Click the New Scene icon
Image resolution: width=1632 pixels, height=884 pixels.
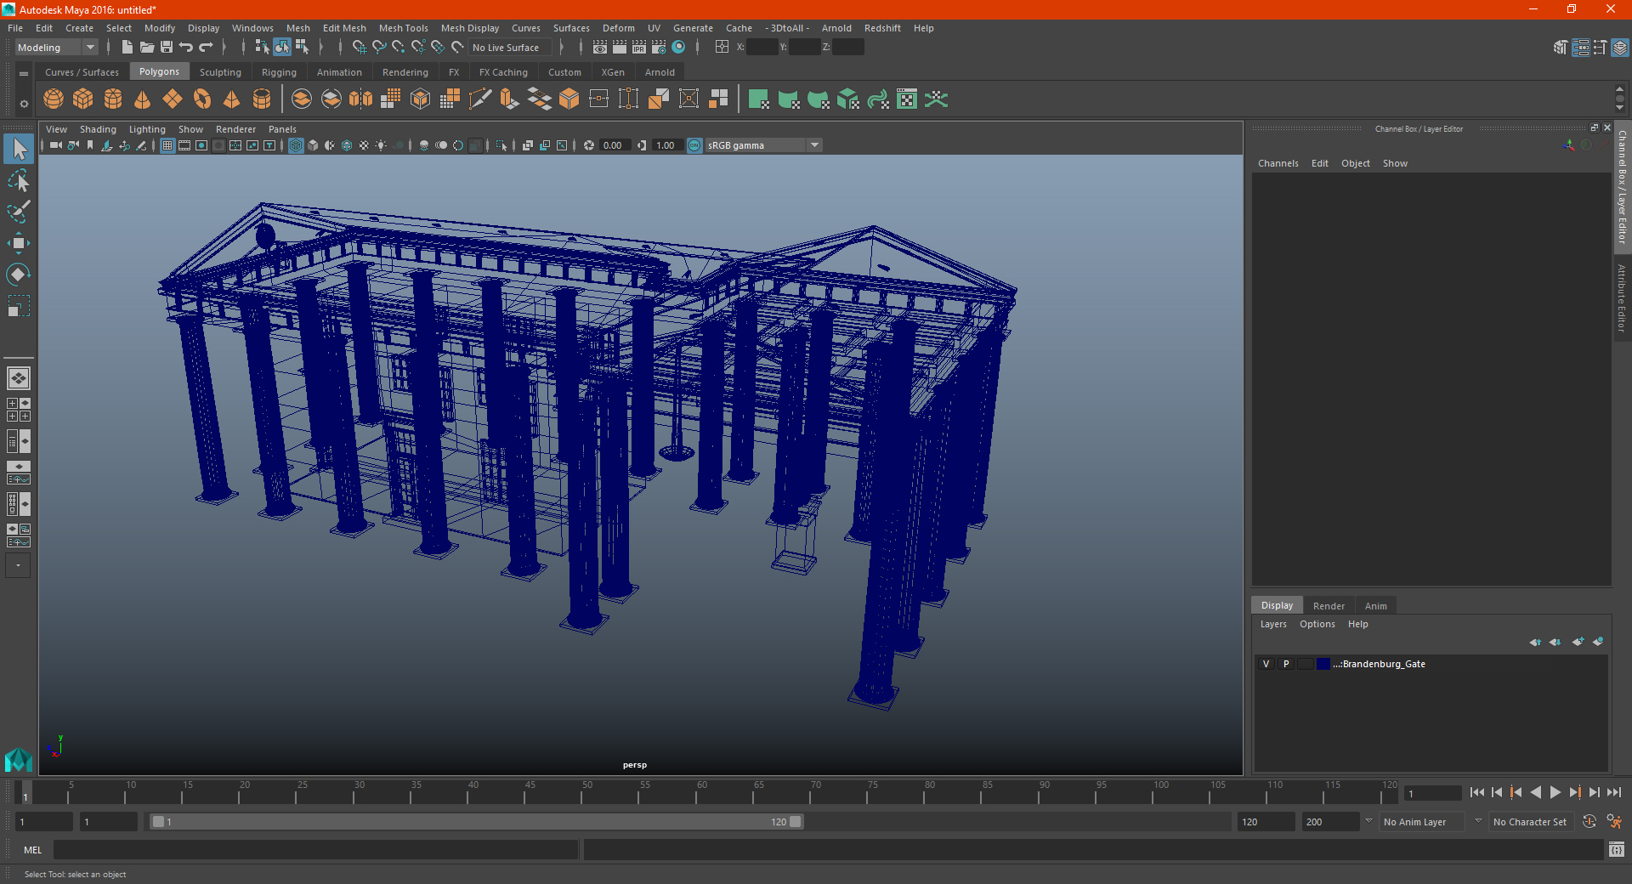127,48
